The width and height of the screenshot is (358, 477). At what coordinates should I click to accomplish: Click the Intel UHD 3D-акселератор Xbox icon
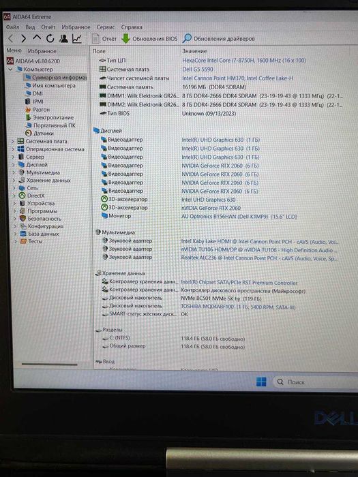pos(104,199)
